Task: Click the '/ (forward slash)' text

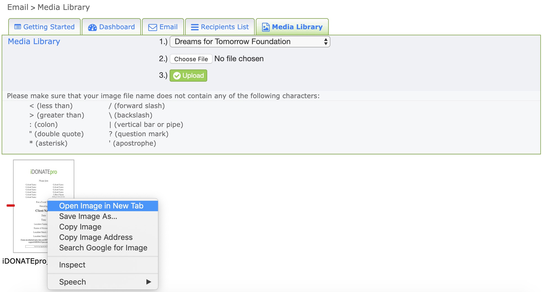Action: (x=137, y=106)
